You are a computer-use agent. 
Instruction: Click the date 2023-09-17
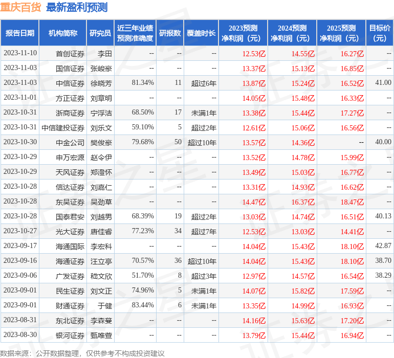[20, 245]
